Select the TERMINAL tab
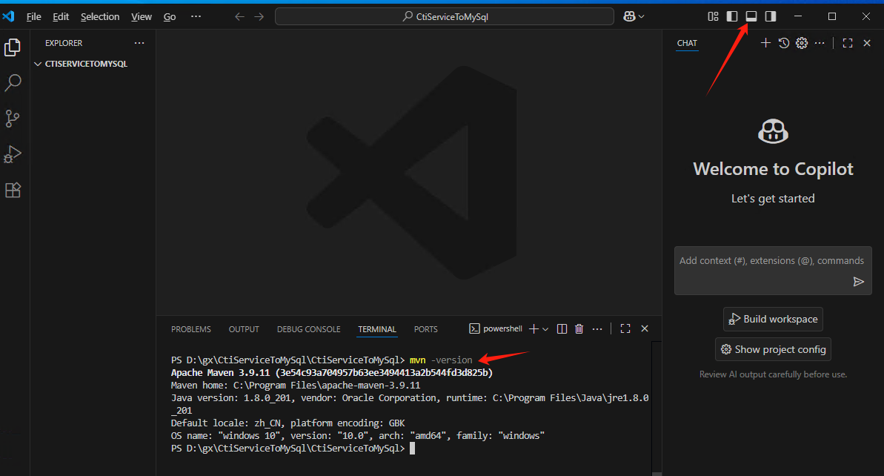This screenshot has width=884, height=476. point(377,329)
